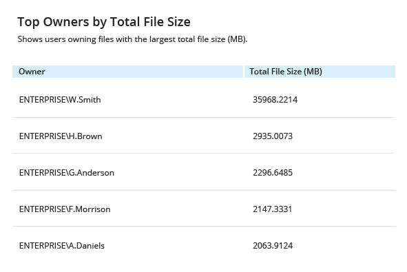Click file size value 35968.2214
407x272 pixels.
click(x=275, y=100)
